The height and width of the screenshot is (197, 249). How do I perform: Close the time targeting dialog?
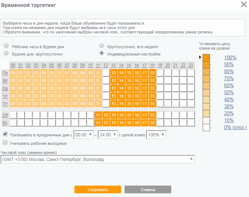click(243, 4)
